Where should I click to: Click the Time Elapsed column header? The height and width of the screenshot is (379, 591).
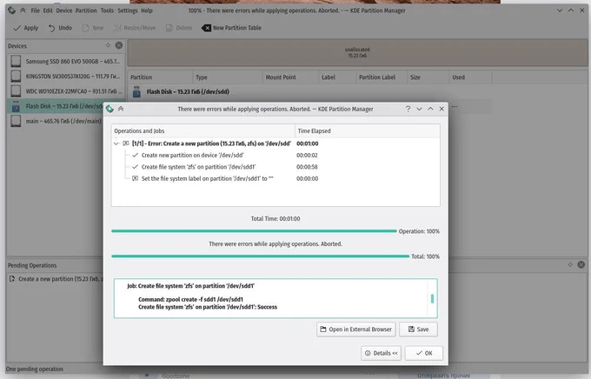coord(367,131)
